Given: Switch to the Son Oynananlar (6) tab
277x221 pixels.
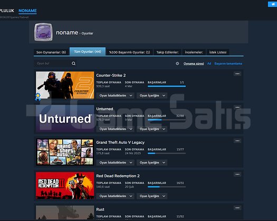Looking at the screenshot, I should (51, 52).
